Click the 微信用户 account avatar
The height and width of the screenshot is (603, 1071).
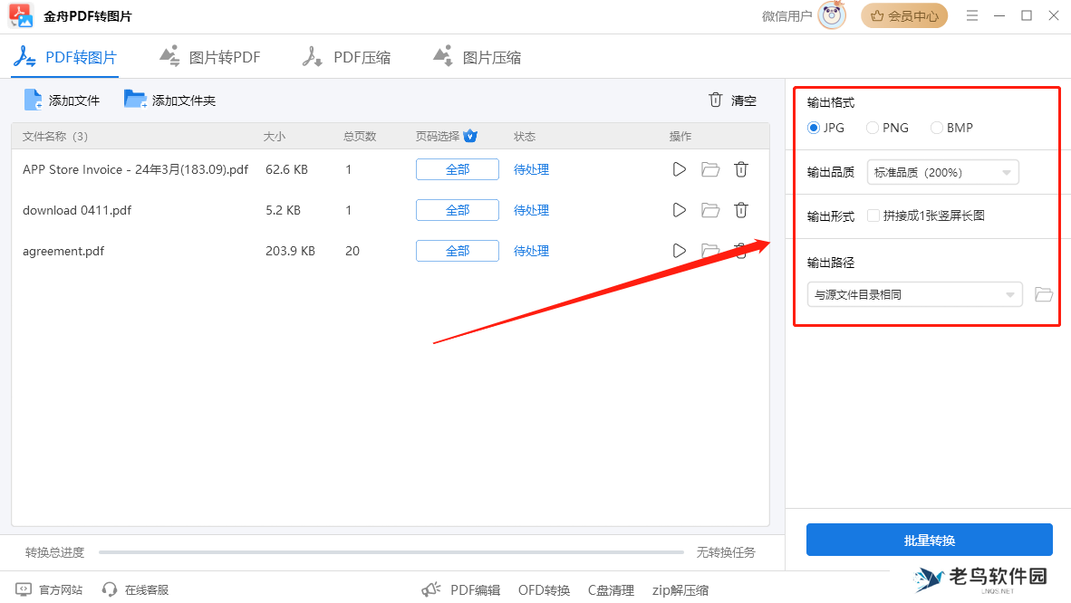[x=830, y=15]
